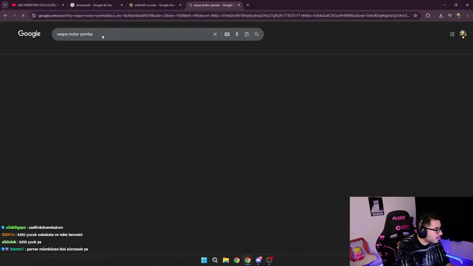Viewport: 473px width, 266px height.
Task: Open the first Chrome taskbar icon
Action: 236,260
